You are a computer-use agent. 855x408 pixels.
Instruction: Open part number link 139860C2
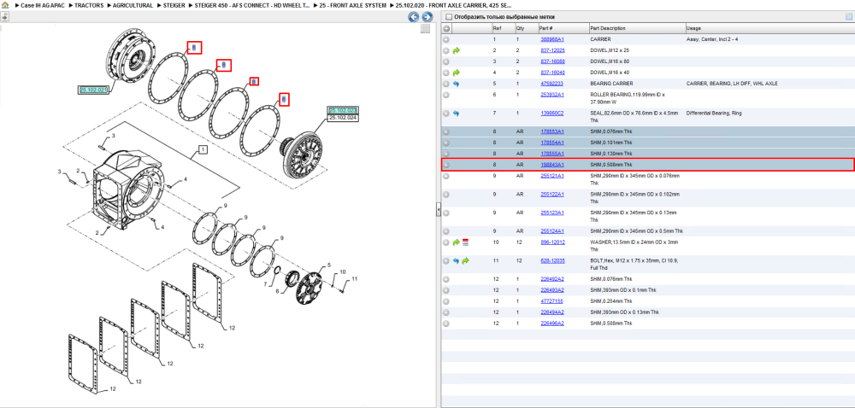pos(551,114)
